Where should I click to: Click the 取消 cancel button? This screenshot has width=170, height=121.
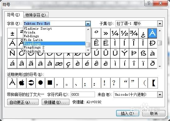pos(154,113)
